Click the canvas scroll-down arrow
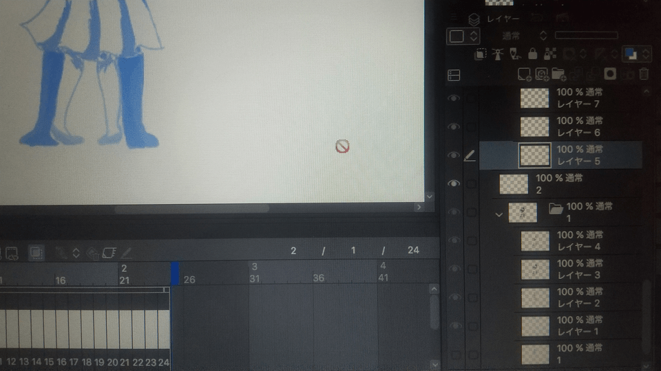The image size is (661, 371). tap(429, 196)
